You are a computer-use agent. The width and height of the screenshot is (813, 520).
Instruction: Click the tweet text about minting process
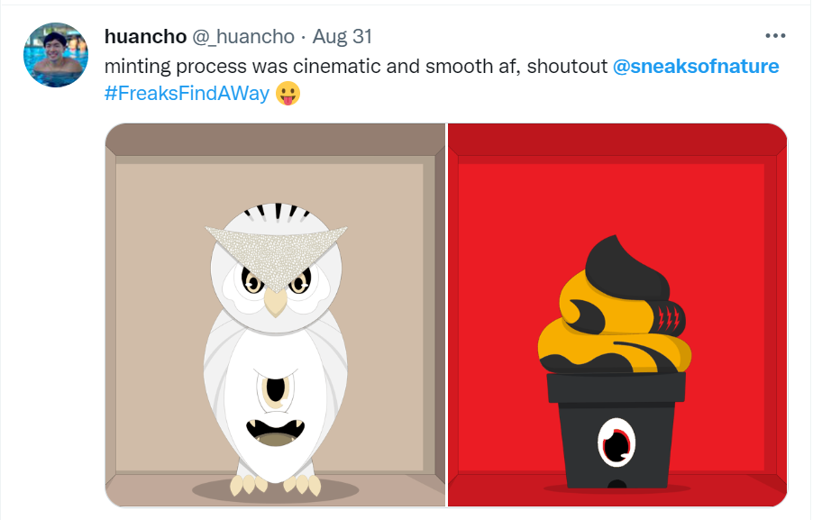(x=356, y=67)
